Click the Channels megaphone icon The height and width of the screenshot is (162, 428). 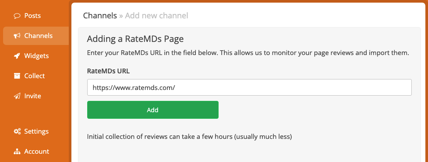point(17,36)
